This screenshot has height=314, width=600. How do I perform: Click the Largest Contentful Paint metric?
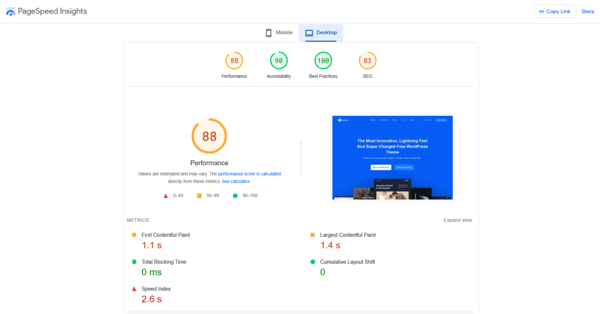click(x=347, y=235)
